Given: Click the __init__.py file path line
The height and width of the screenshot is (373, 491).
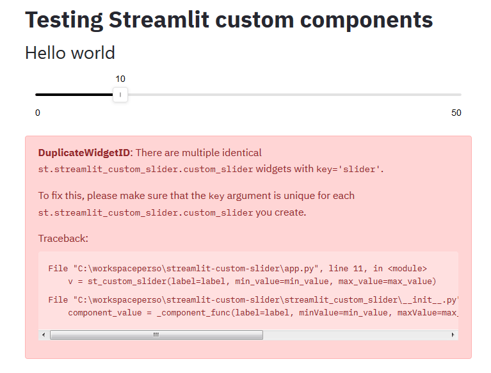Looking at the screenshot, I should [x=254, y=299].
